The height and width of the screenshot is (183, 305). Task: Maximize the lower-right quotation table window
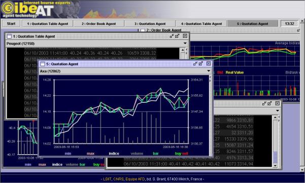point(269,103)
